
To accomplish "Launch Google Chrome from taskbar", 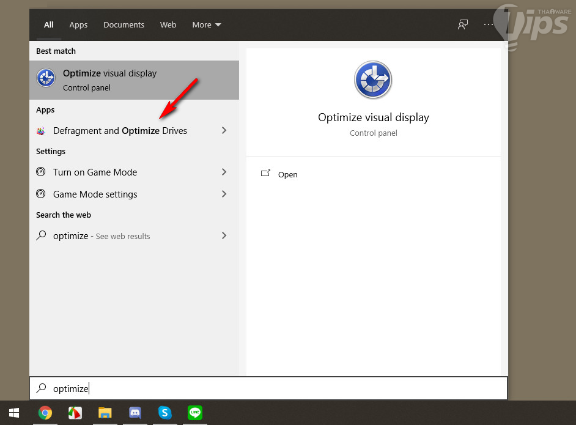I will point(45,413).
